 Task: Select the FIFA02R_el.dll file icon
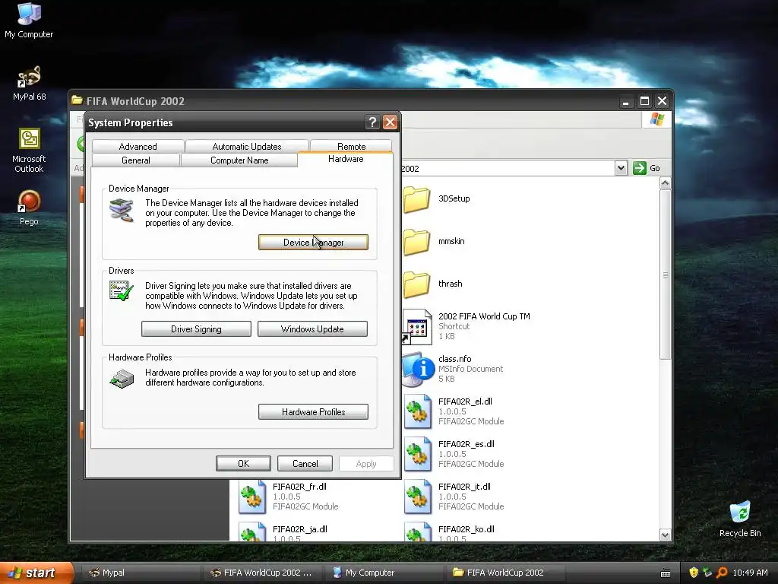(x=417, y=411)
